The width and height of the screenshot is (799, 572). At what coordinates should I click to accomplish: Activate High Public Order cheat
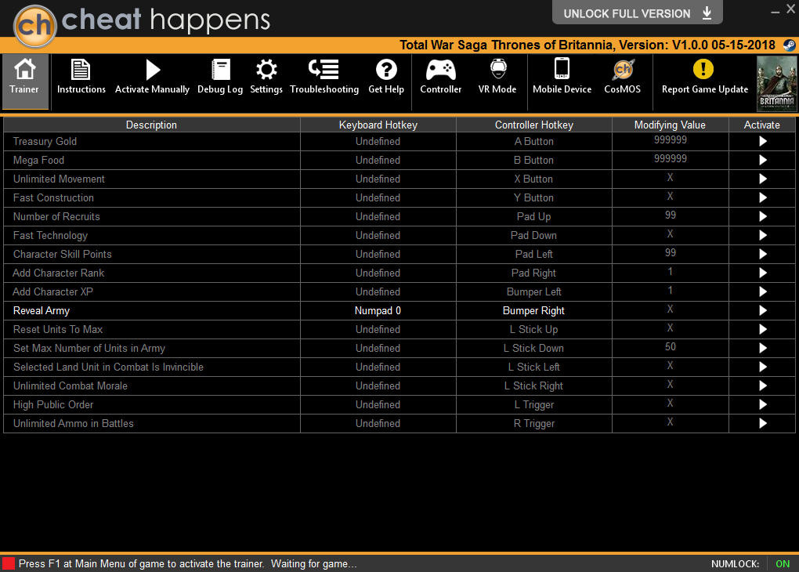point(762,405)
